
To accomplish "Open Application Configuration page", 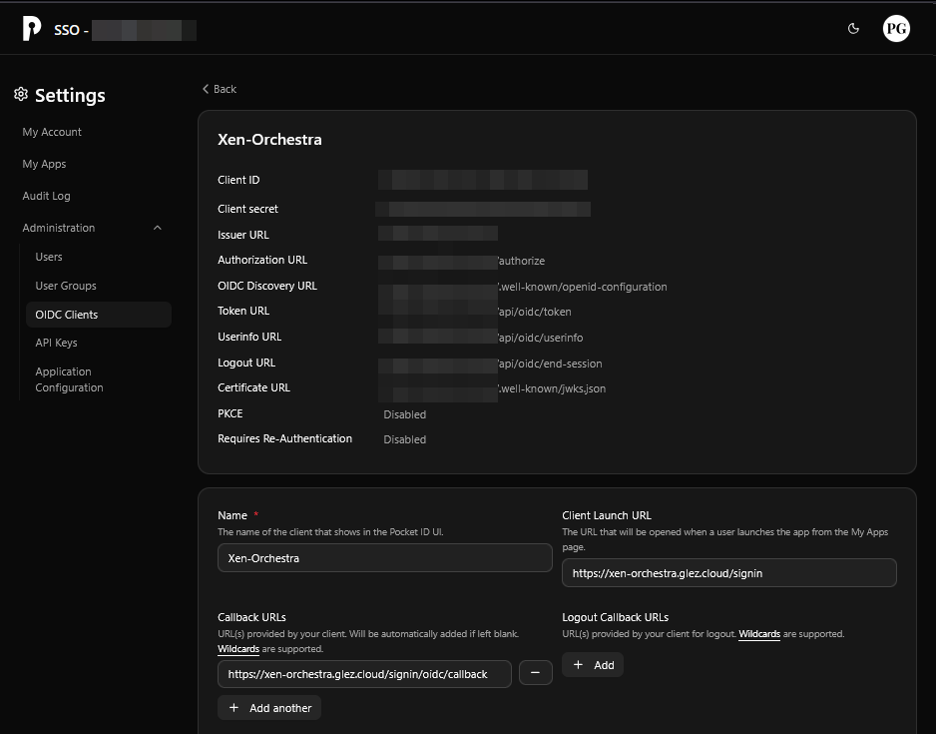I will click(69, 379).
